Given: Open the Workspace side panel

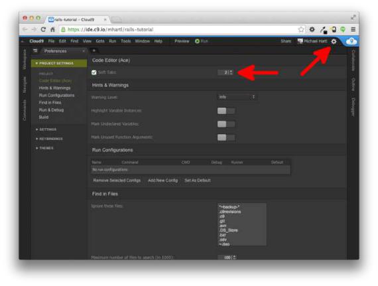Looking at the screenshot, I should click(x=25, y=60).
